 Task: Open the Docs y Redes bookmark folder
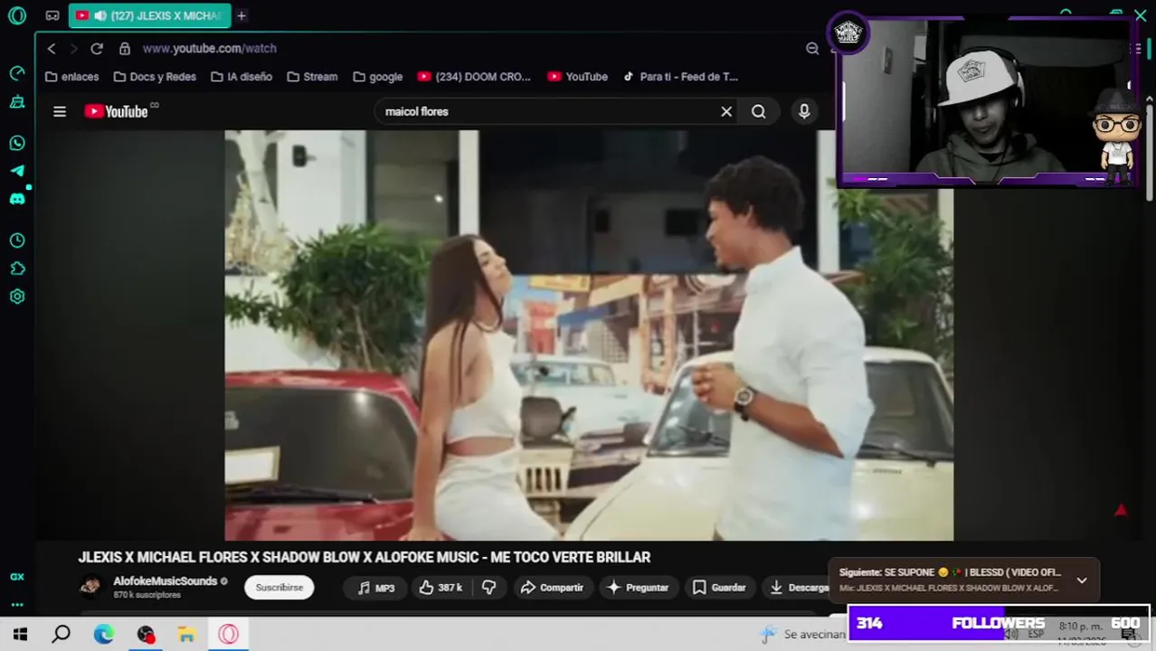[155, 77]
